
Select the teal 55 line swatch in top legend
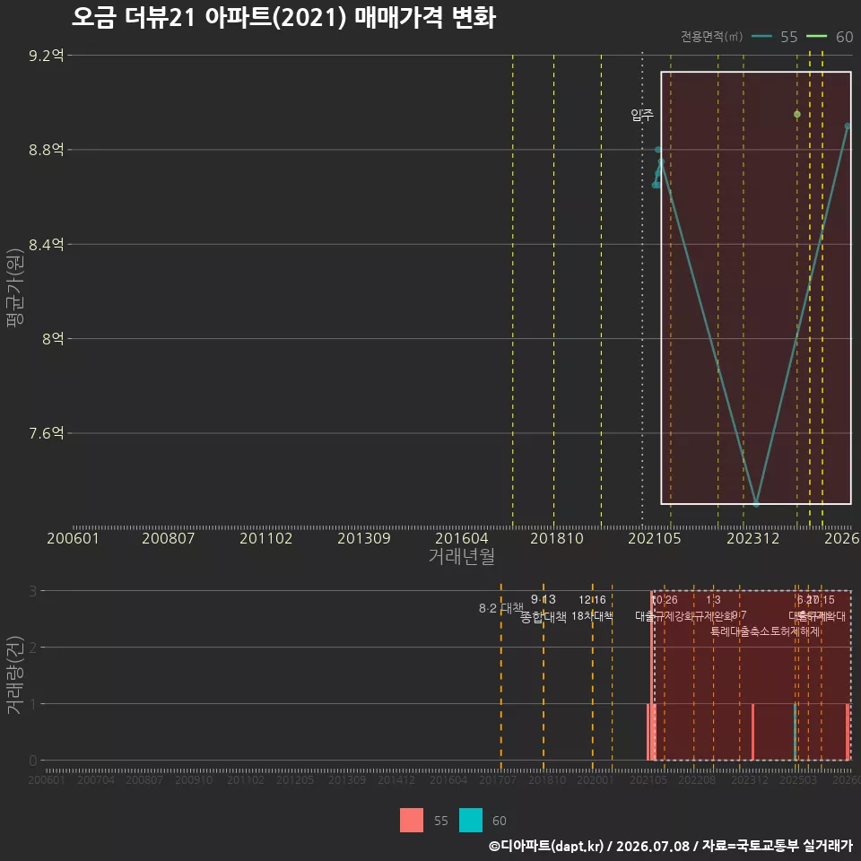[x=761, y=37]
